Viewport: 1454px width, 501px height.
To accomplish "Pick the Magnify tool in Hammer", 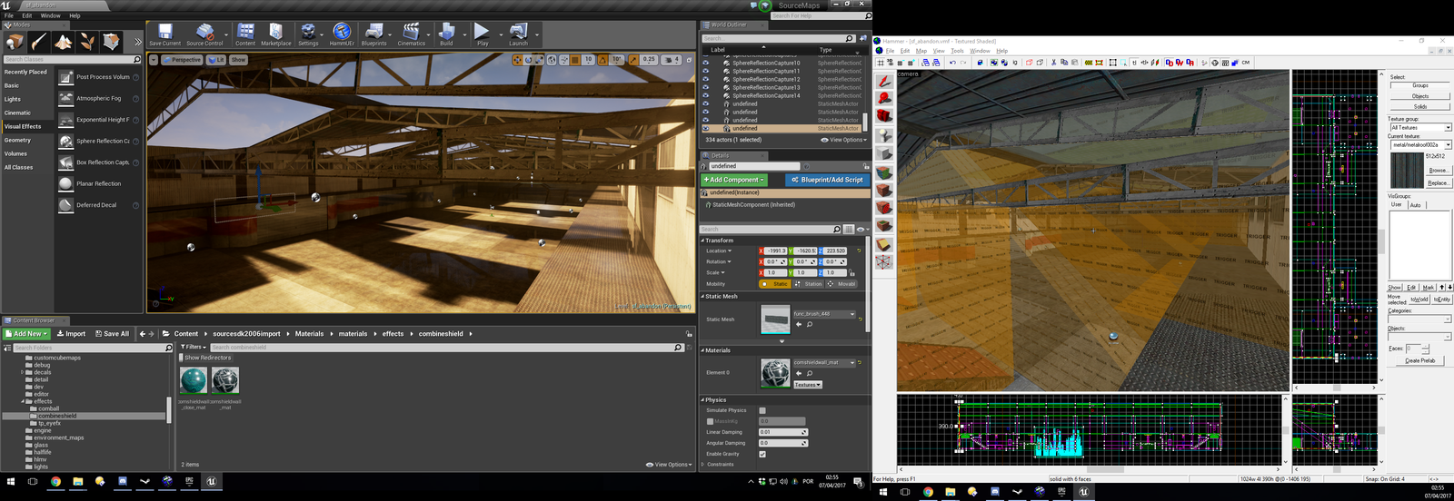I will (x=883, y=99).
